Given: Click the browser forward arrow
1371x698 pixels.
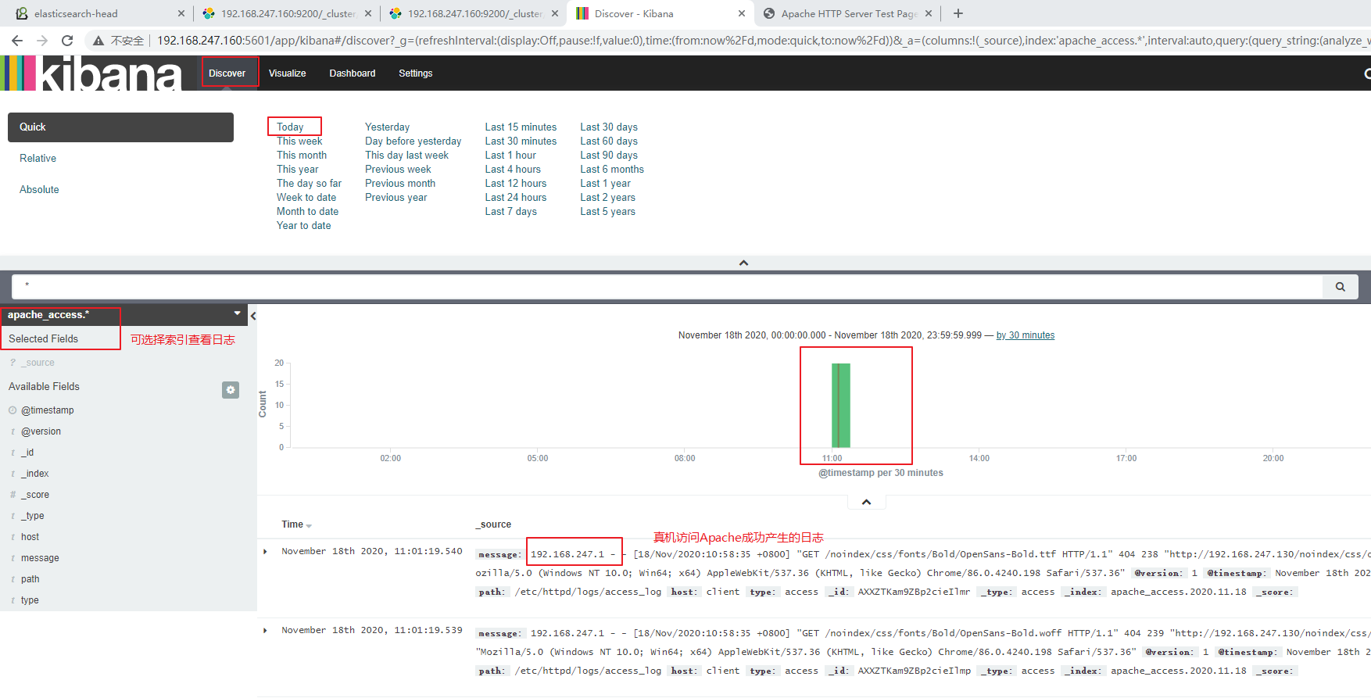Looking at the screenshot, I should tap(42, 41).
